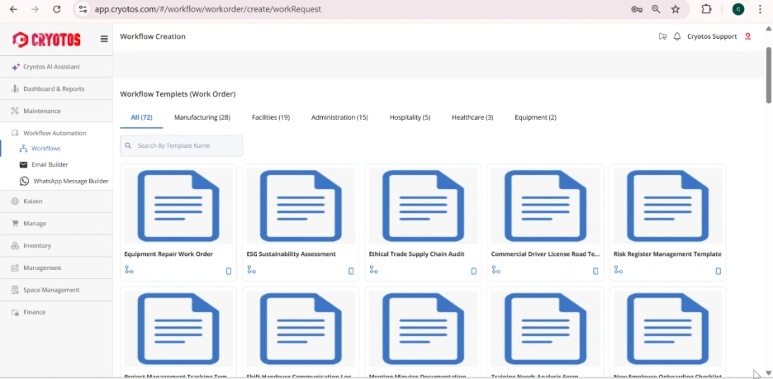
Task: Click workflow icon on Risk Register Management Template
Action: (x=619, y=270)
